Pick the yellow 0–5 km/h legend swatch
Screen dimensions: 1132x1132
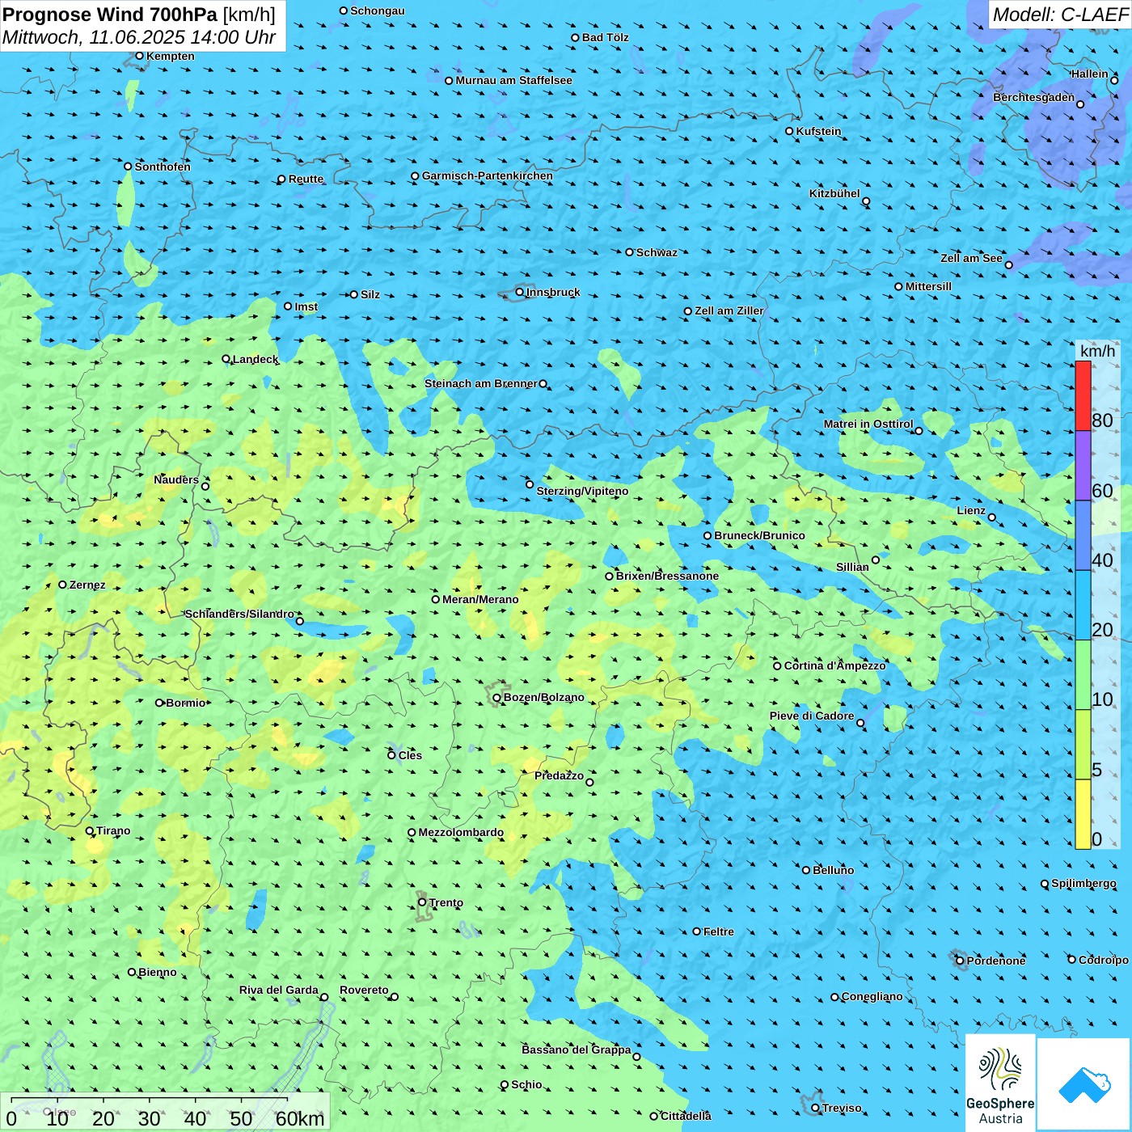1083,814
